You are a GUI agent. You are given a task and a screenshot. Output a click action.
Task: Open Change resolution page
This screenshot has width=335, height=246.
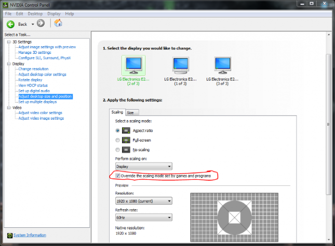click(33, 69)
